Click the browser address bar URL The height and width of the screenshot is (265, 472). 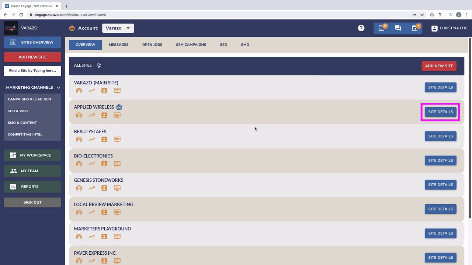[x=70, y=15]
